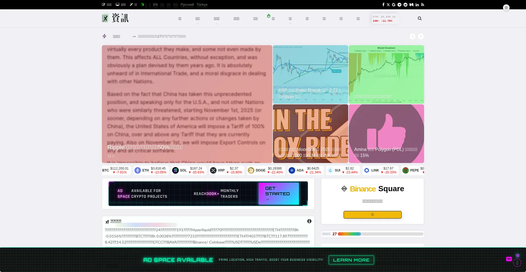Viewport: 526px width, 272px height.
Task: Open the Reddit social icon
Action: (405, 5)
